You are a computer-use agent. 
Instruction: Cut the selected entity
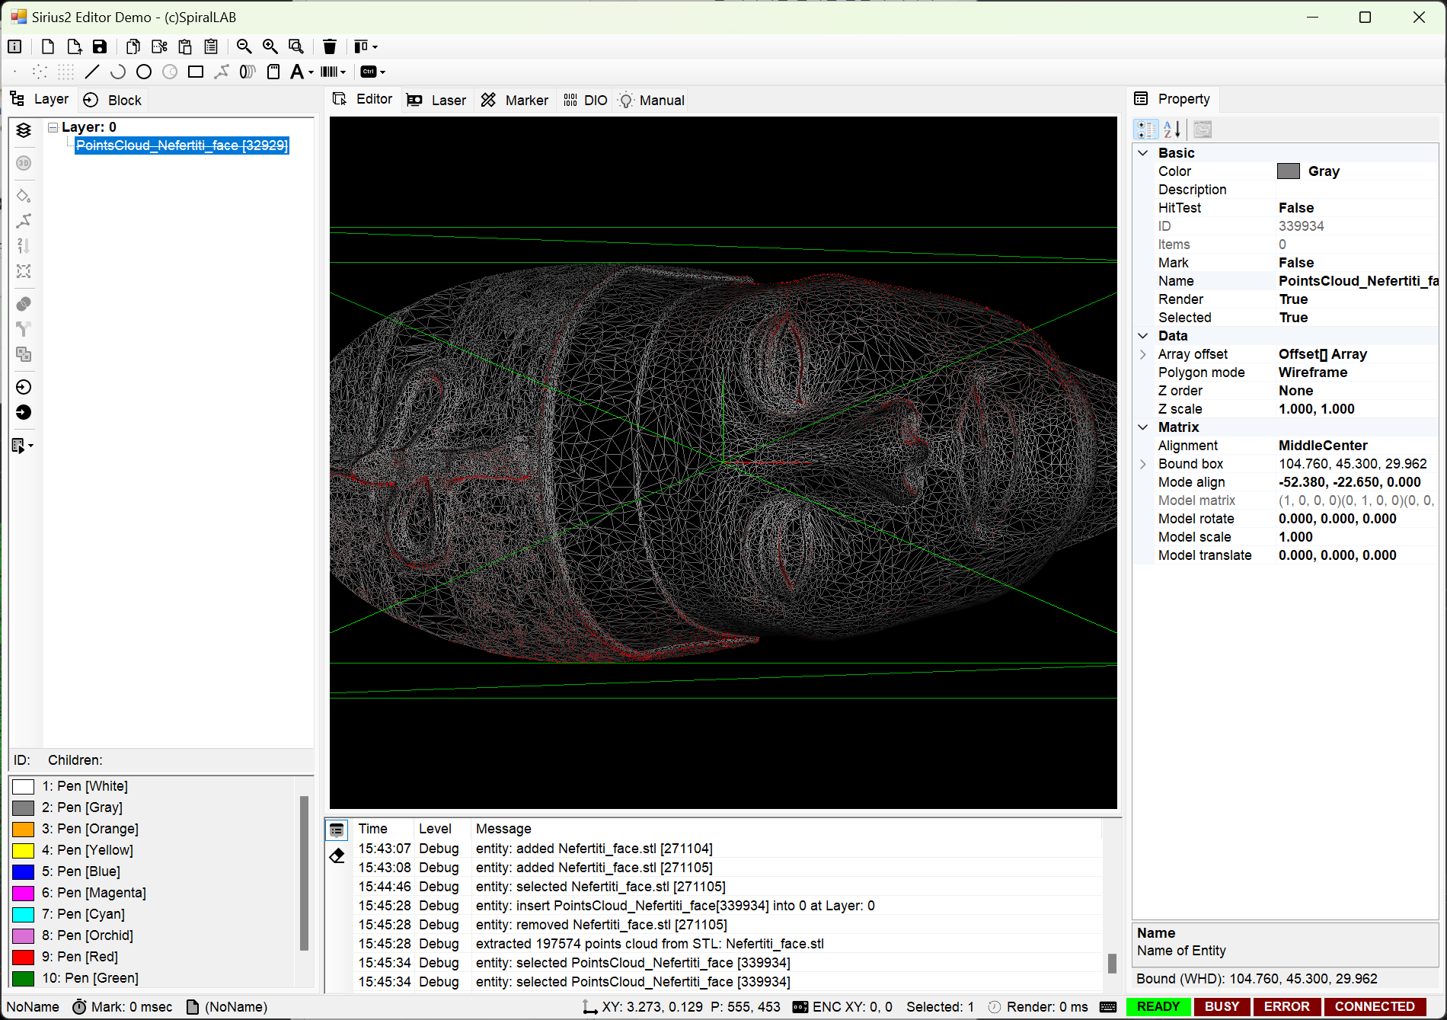coord(159,46)
